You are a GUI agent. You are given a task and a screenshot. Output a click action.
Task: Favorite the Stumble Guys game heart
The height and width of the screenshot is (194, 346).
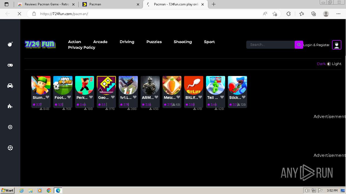point(47,97)
